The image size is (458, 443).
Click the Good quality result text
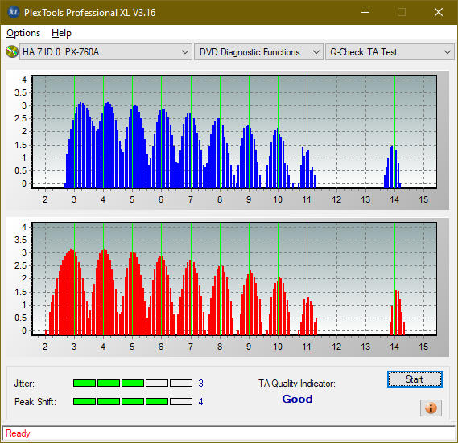pyautogui.click(x=297, y=399)
